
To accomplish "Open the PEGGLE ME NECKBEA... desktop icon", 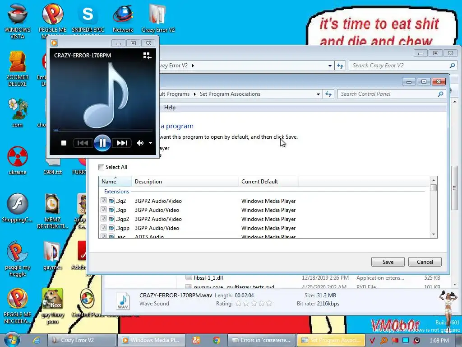I will [18, 306].
